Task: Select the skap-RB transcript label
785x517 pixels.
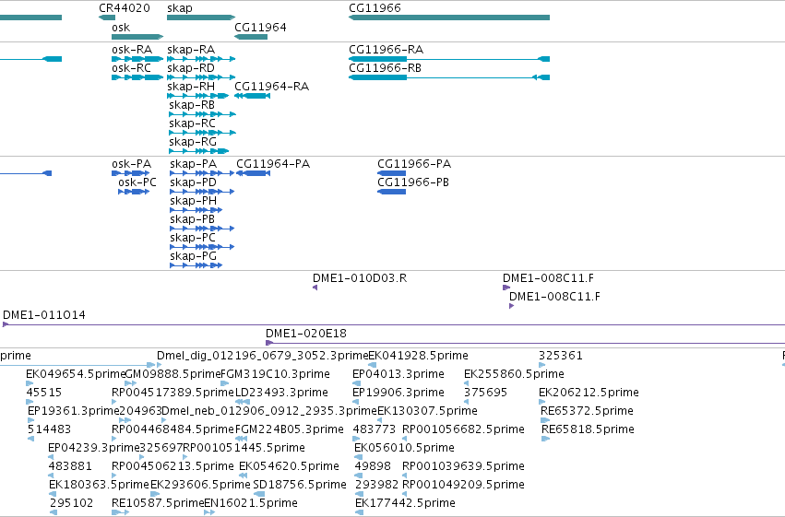Action: click(192, 105)
